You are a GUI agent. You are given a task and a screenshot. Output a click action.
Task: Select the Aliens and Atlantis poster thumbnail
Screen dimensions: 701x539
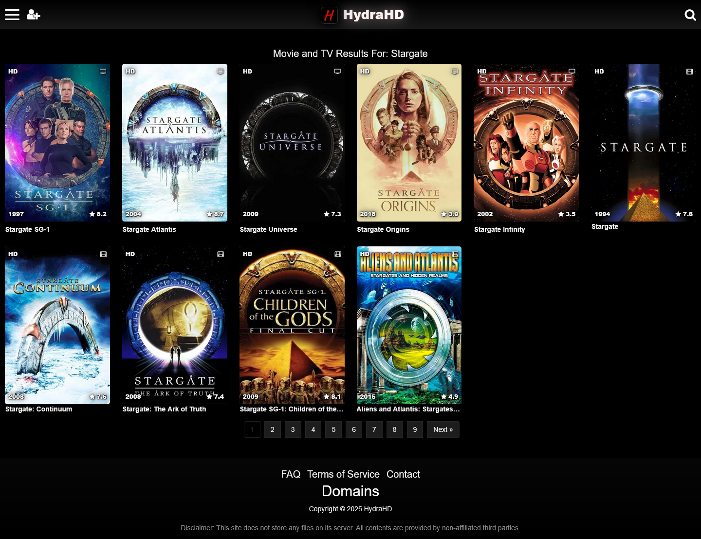[x=409, y=325]
